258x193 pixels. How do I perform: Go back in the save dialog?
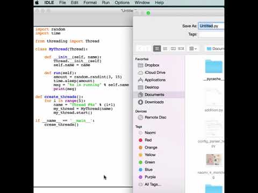(x=140, y=49)
